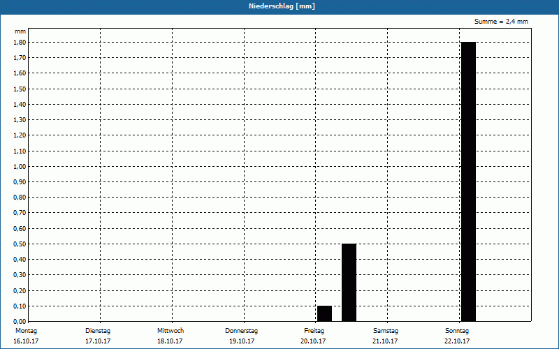This screenshot has width=559, height=349.
Task: Click the 0,40 y-axis value
Action: pos(20,260)
